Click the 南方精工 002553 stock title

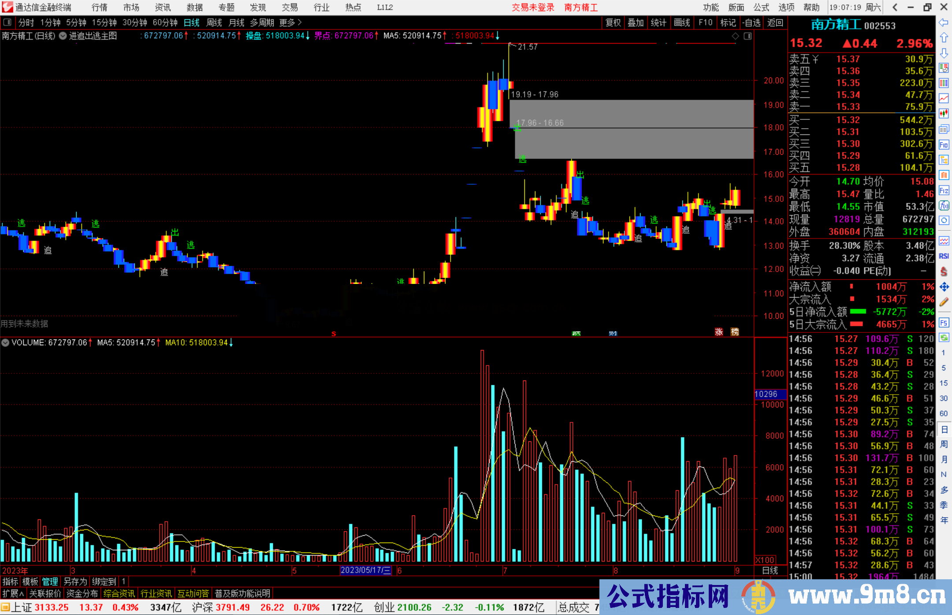tap(853, 25)
